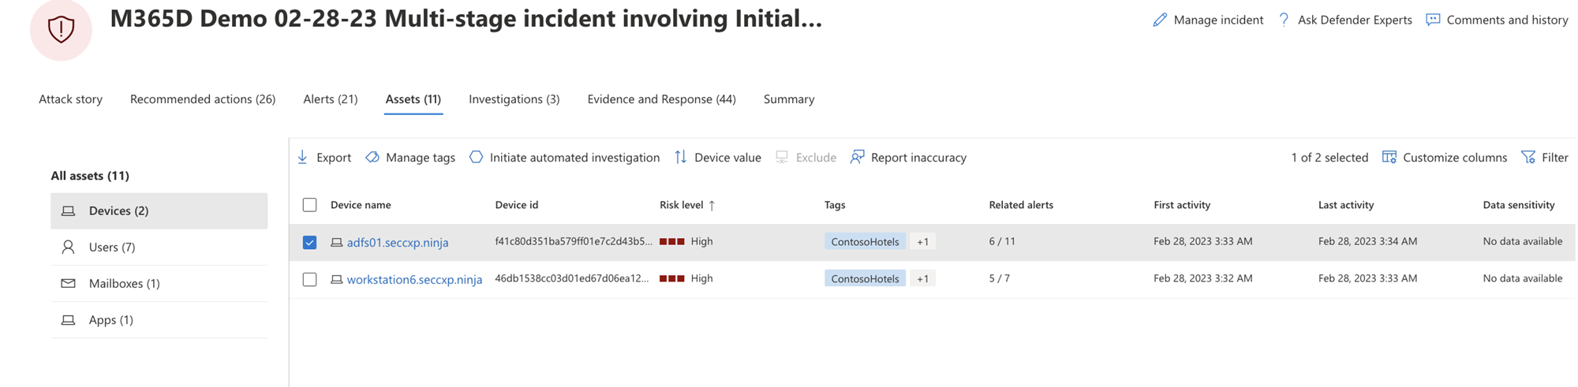Expand +1 tags on adfs01 row
The height and width of the screenshot is (387, 1578).
click(x=922, y=242)
